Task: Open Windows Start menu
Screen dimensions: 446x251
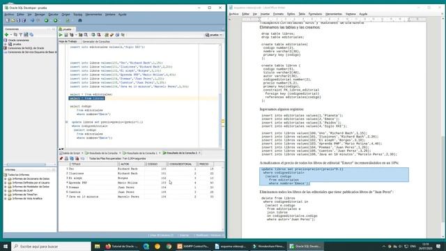Action: click(x=6, y=246)
